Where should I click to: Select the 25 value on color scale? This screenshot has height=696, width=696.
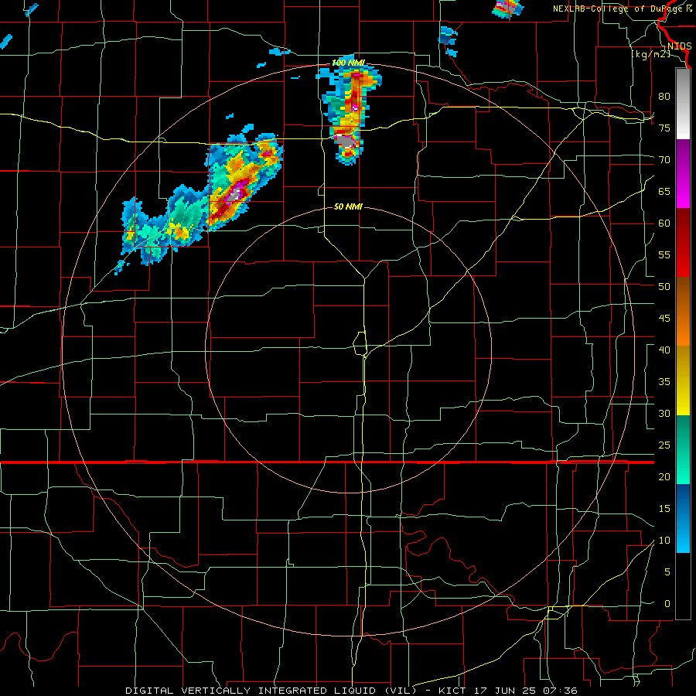(x=664, y=445)
